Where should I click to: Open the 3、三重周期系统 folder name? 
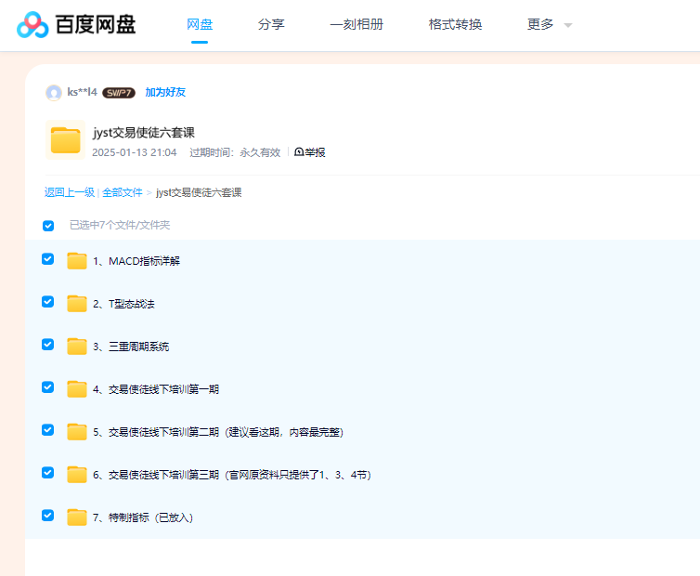tap(131, 347)
